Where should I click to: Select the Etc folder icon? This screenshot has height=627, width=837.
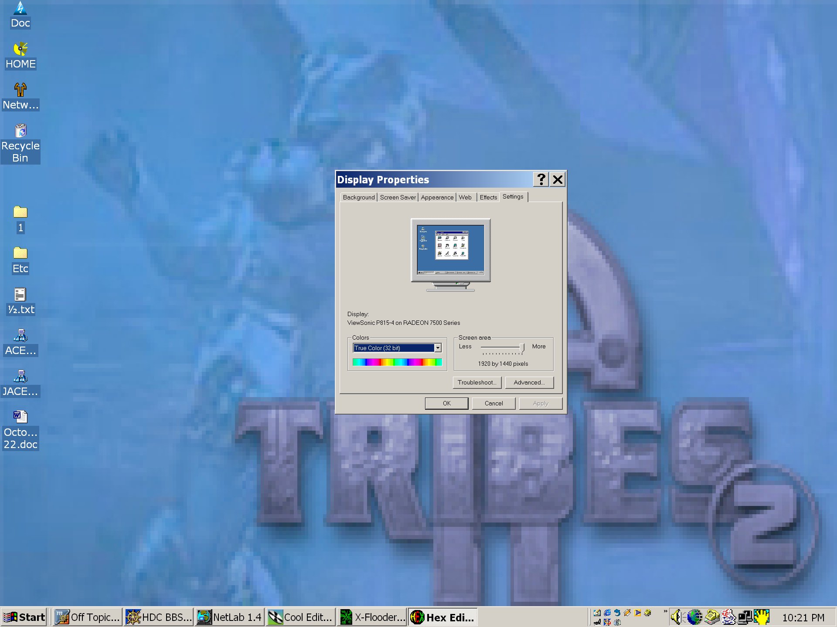pos(20,260)
